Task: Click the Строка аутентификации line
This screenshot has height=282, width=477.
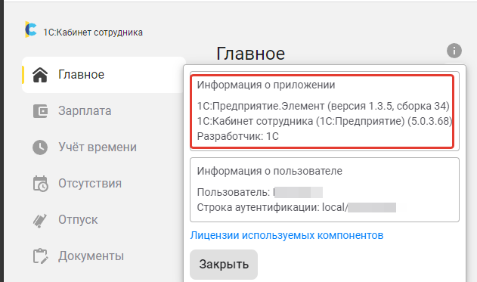Action: (296, 207)
